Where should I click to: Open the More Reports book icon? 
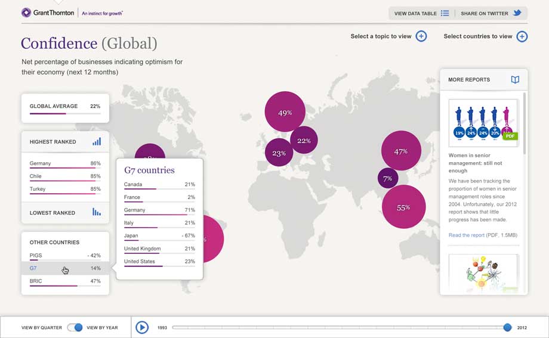pyautogui.click(x=515, y=80)
